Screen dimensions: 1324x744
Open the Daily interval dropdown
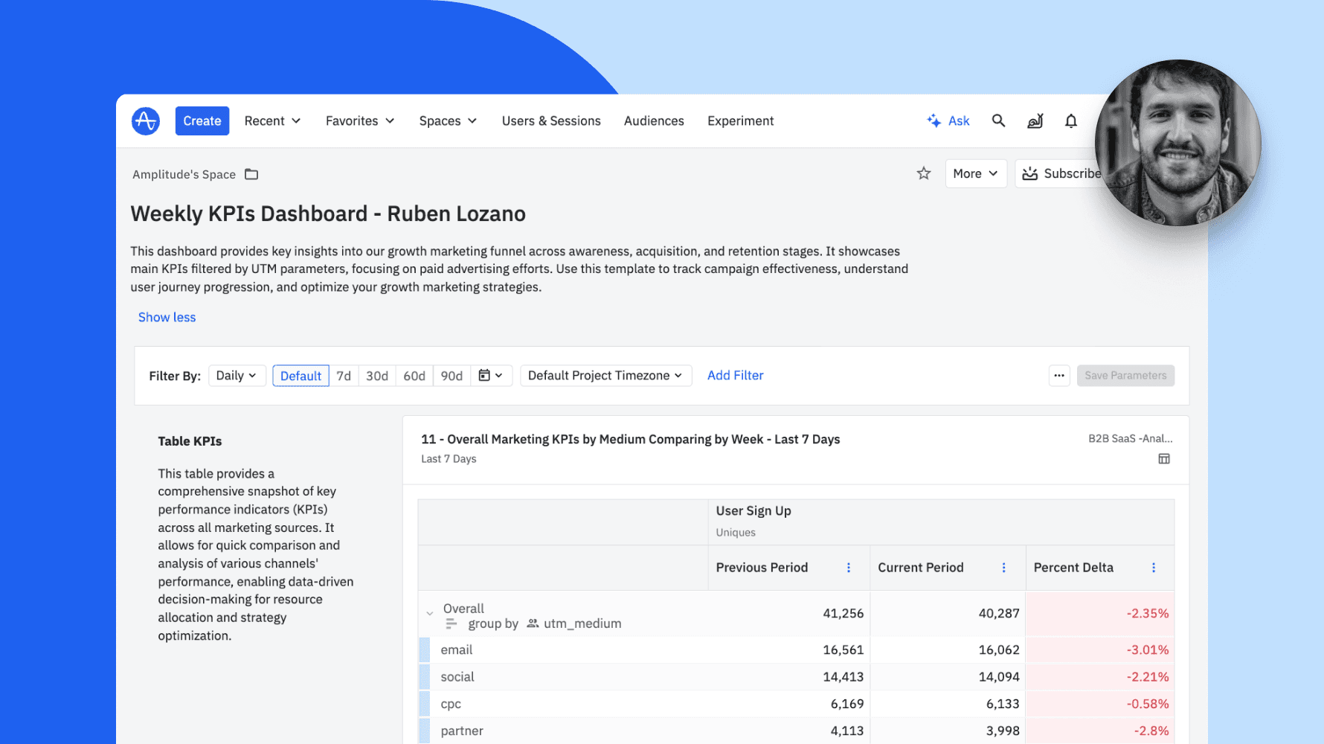pyautogui.click(x=237, y=376)
